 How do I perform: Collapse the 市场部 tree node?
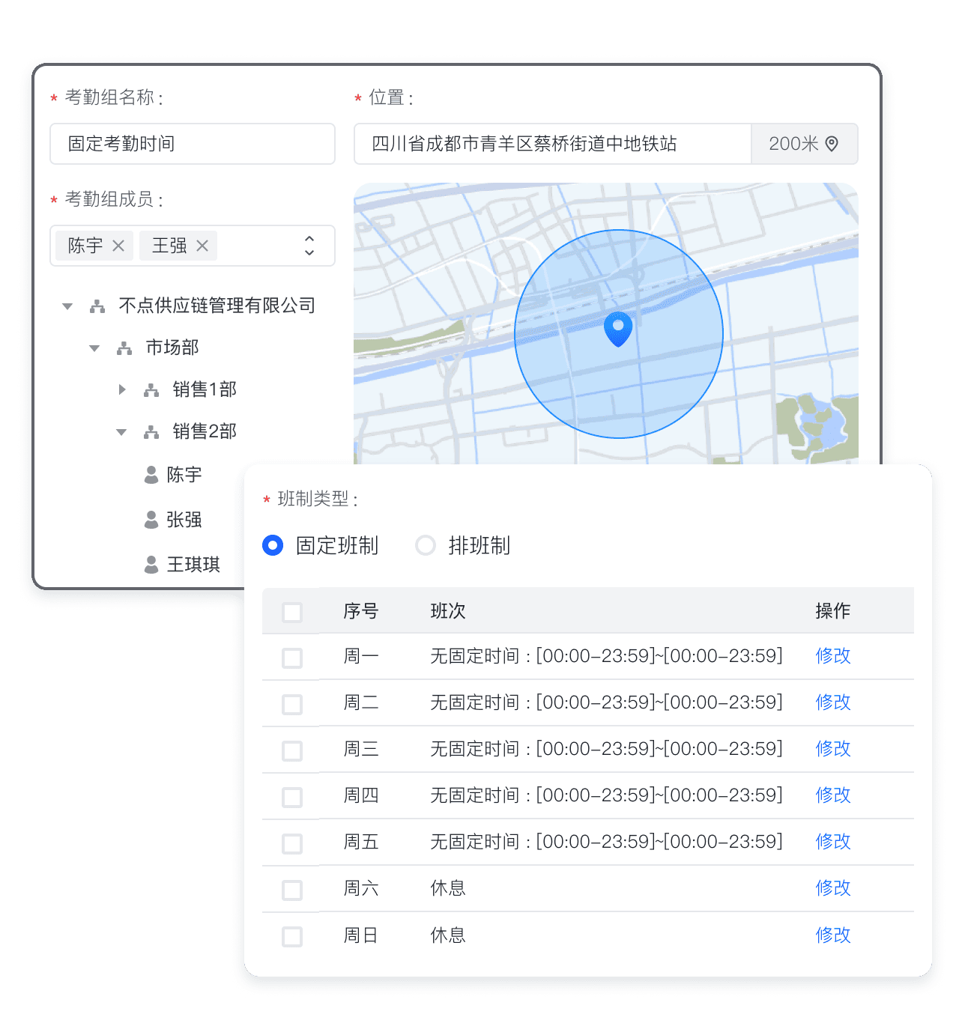click(94, 348)
